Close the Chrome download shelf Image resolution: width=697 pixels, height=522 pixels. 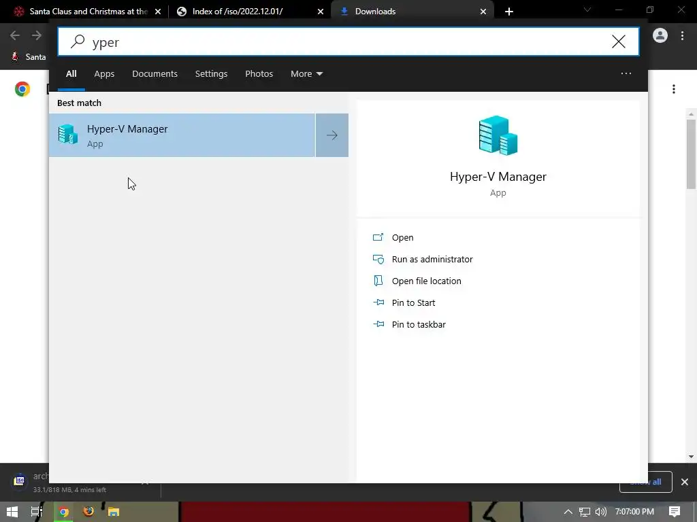click(685, 482)
